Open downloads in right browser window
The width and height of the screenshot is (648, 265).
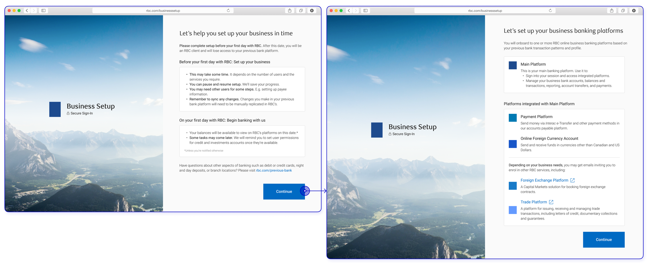point(634,11)
